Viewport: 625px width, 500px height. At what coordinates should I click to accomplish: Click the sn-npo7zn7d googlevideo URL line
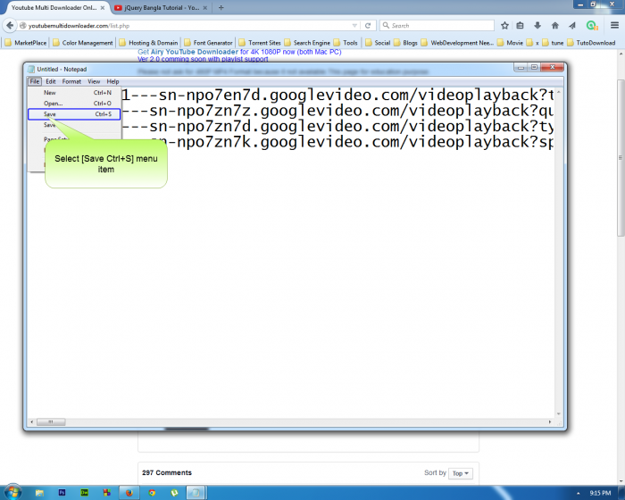point(337,126)
